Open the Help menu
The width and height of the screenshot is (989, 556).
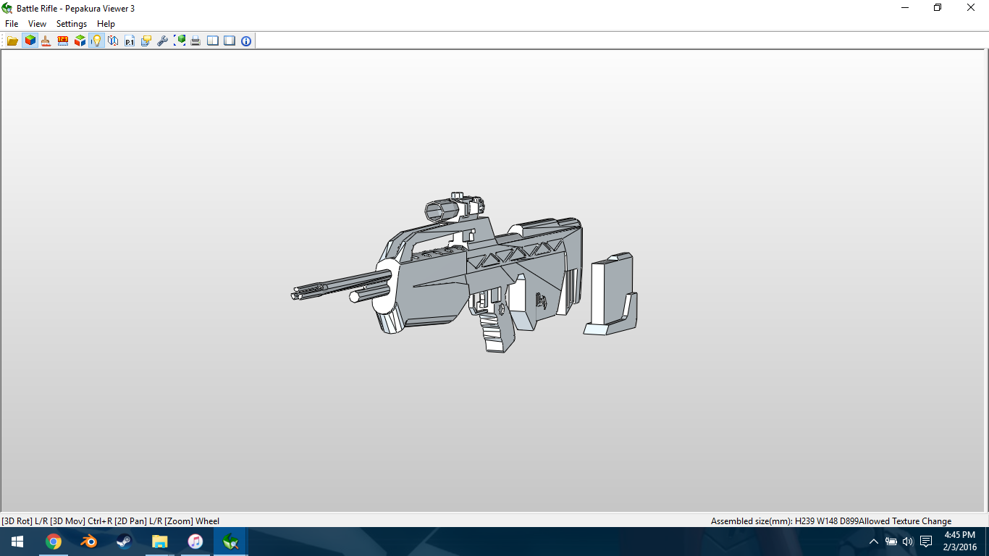point(106,24)
